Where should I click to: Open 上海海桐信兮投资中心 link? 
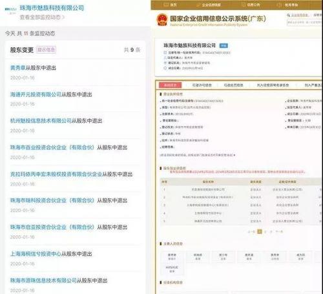tap(36, 254)
